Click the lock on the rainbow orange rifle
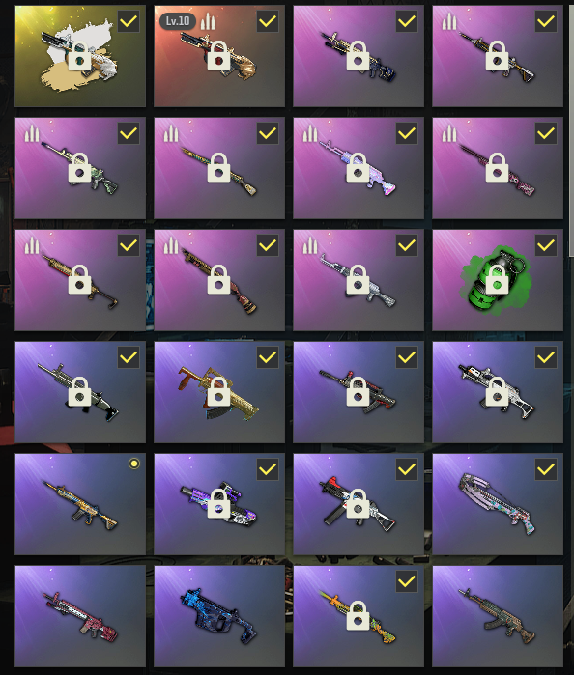574x675 pixels. pyautogui.click(x=358, y=615)
